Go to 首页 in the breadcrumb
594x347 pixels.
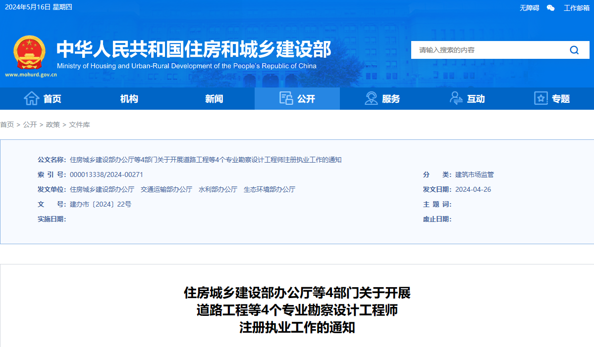click(7, 125)
